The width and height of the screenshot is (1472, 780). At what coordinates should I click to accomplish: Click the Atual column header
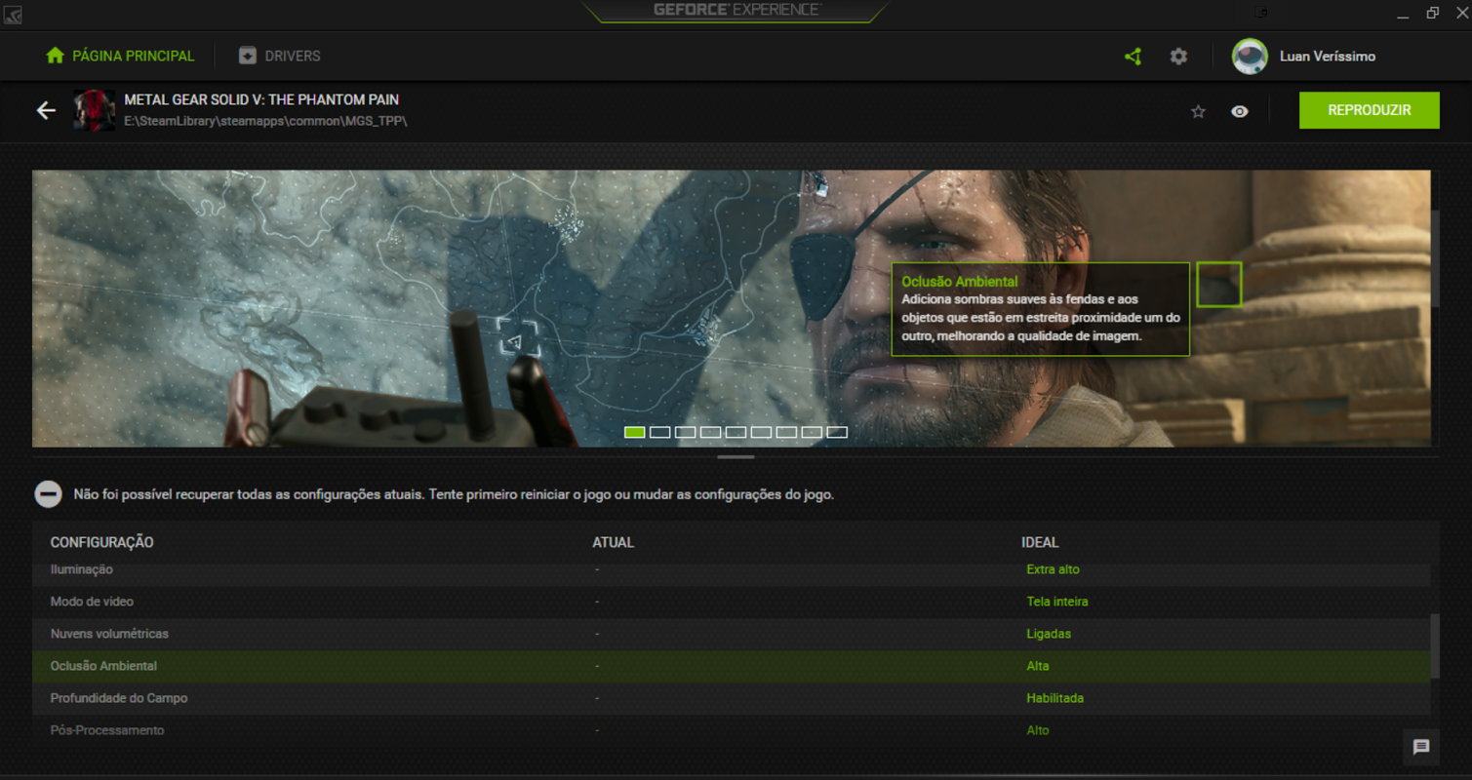coord(613,542)
